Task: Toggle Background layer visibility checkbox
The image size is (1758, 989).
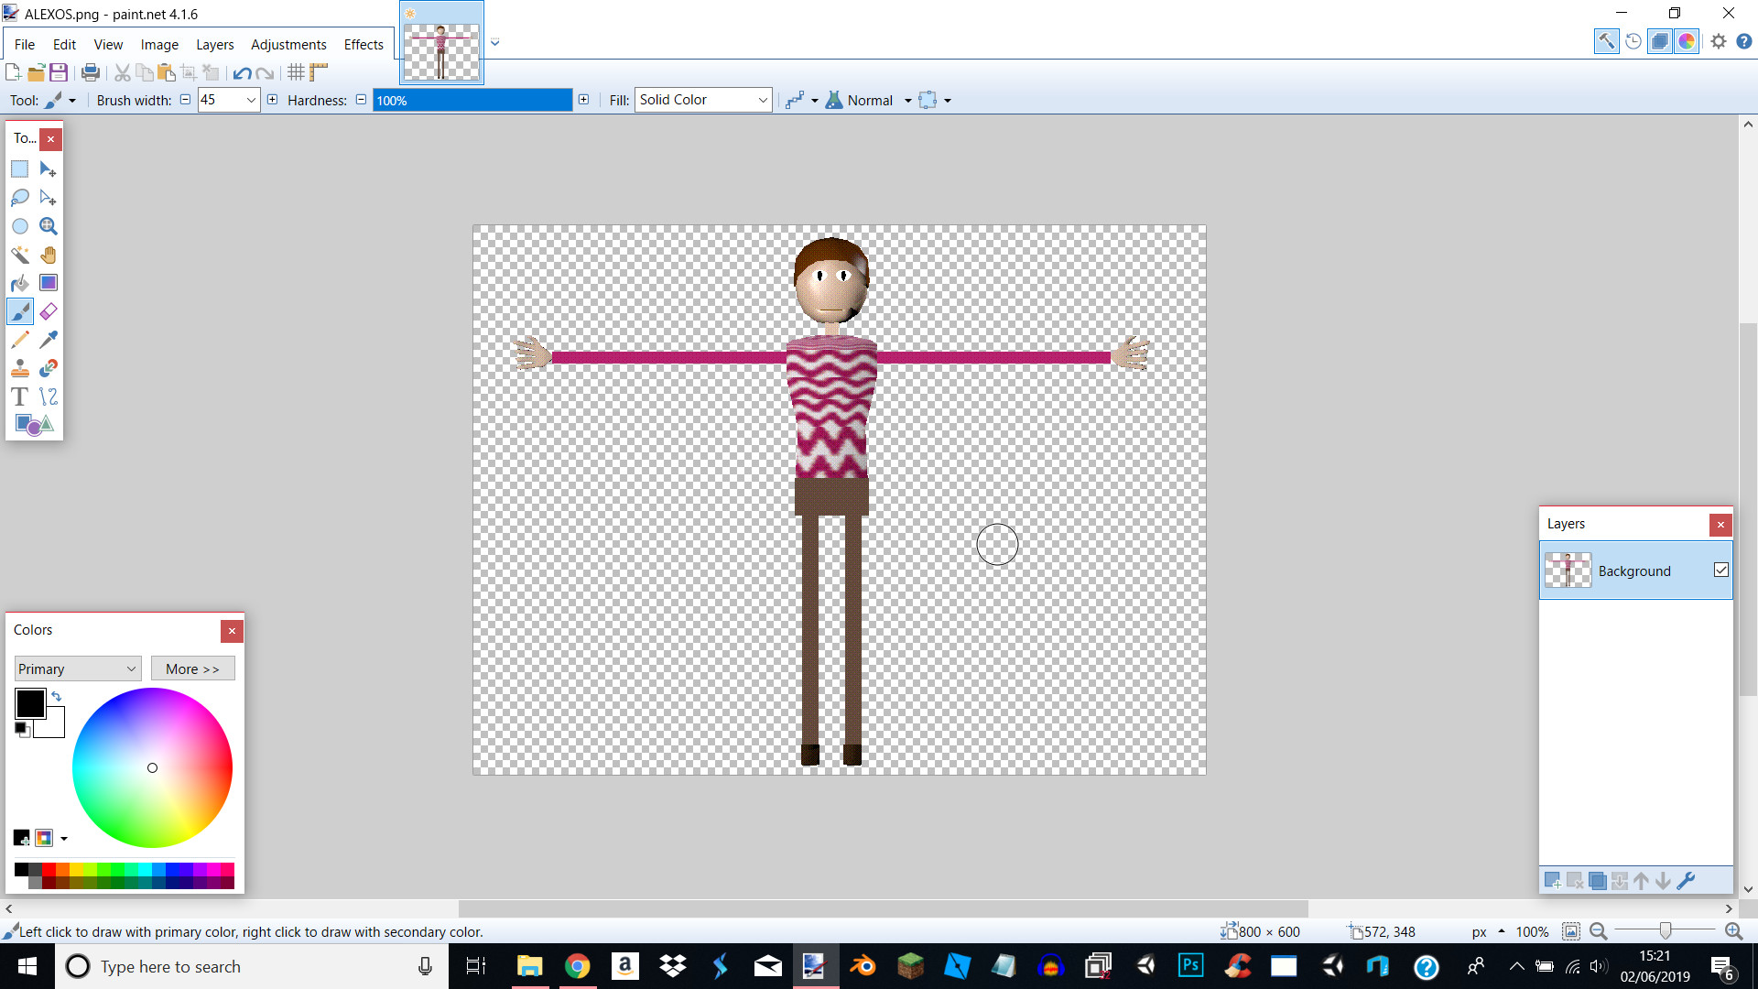Action: pos(1721,570)
